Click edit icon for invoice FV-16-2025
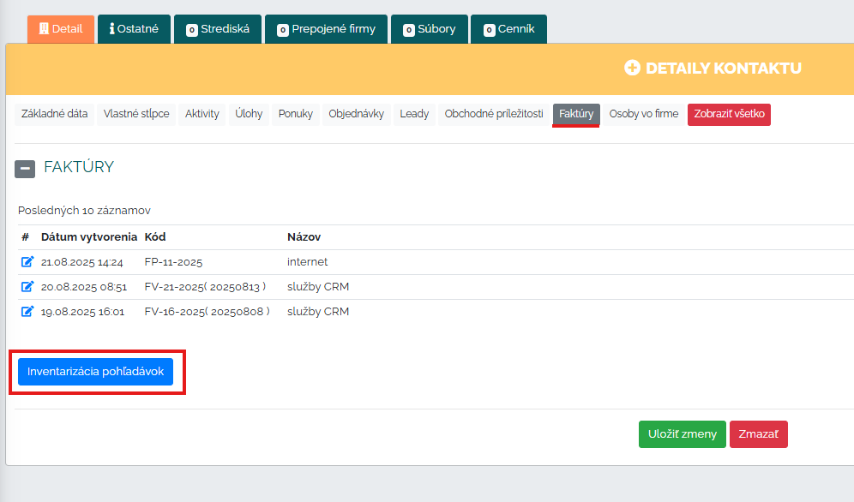This screenshot has height=502, width=854. click(x=27, y=312)
